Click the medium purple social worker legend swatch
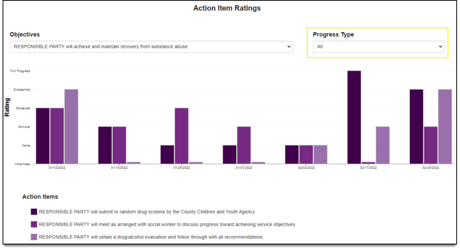Screen dimensions: 460x250 click(x=34, y=224)
